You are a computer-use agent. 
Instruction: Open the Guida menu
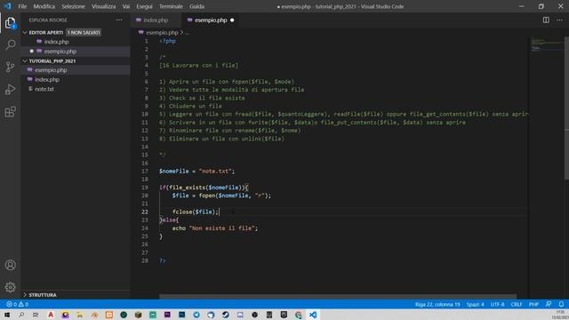point(196,6)
